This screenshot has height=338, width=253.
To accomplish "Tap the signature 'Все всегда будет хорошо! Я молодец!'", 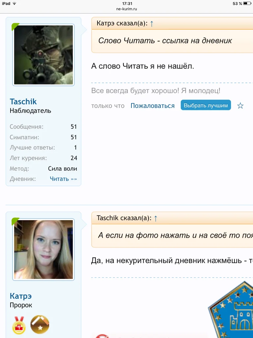I will tap(156, 91).
